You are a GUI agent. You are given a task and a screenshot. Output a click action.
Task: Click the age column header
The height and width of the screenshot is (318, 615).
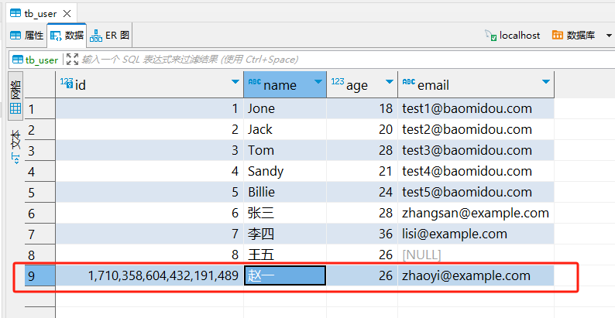(x=362, y=84)
